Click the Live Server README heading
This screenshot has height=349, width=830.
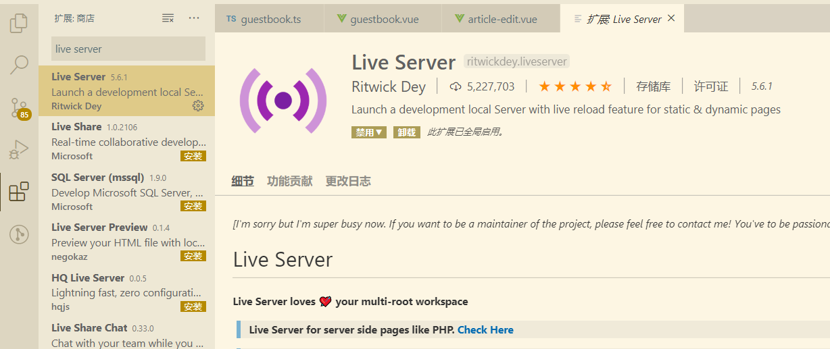pos(283,260)
